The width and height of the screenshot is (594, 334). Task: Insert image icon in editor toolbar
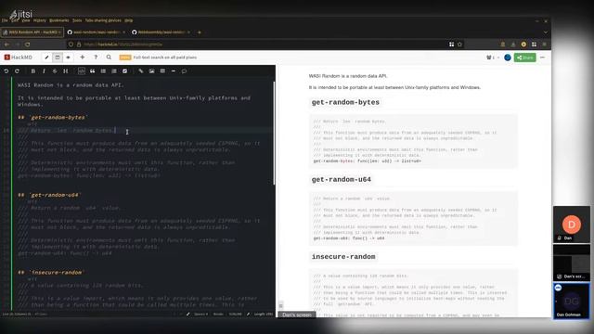tap(151, 71)
